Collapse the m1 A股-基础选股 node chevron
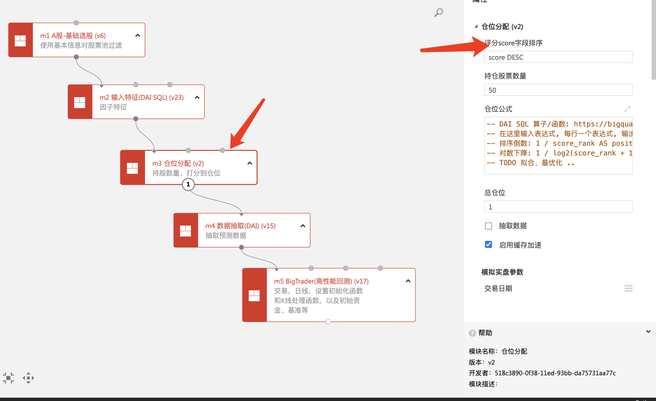 click(x=138, y=35)
